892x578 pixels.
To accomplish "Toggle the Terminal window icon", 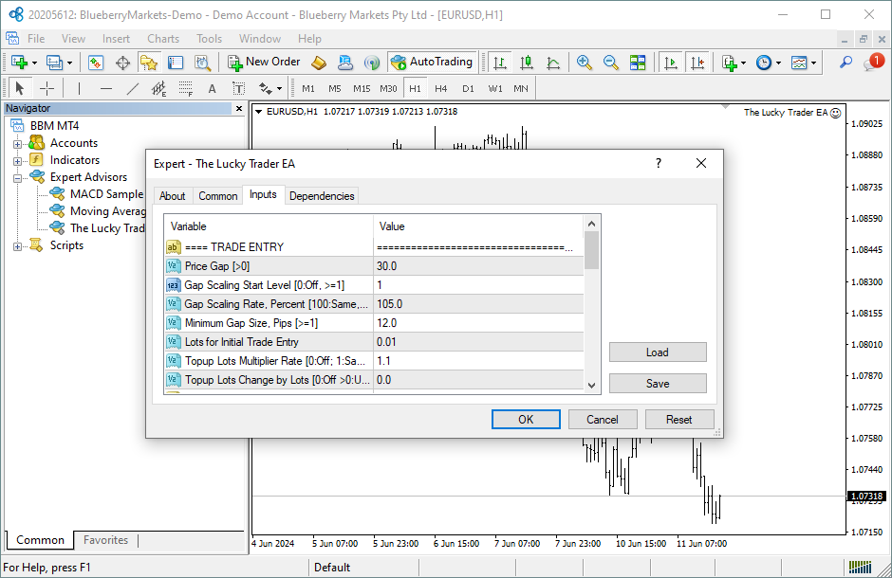I will tap(176, 62).
